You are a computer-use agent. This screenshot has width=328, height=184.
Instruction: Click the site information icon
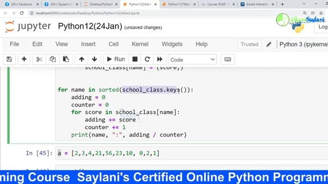[32, 13]
